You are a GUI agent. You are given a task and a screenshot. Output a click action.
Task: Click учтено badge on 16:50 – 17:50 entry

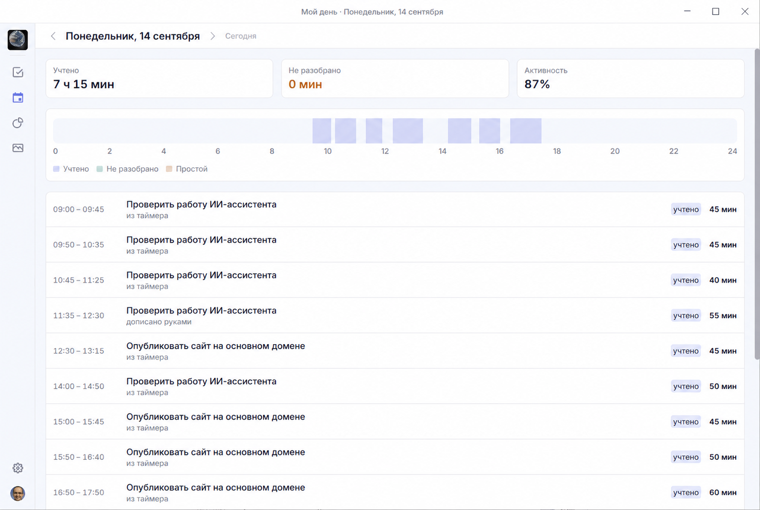(686, 493)
